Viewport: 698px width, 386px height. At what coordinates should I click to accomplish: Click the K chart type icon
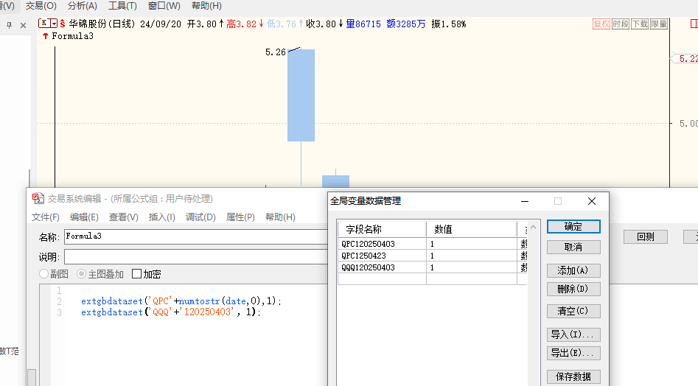(x=44, y=24)
